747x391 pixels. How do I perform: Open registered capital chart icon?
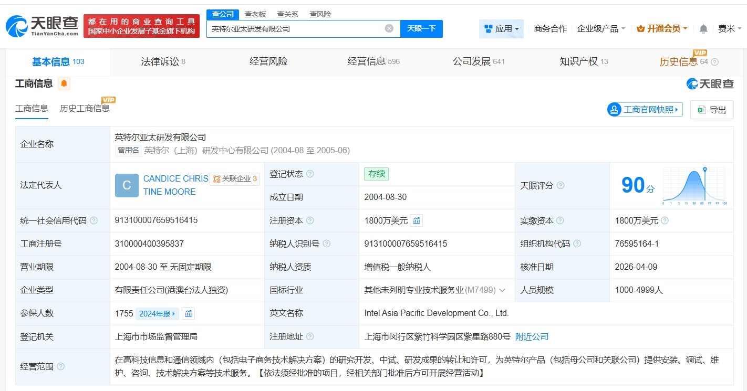(x=417, y=221)
